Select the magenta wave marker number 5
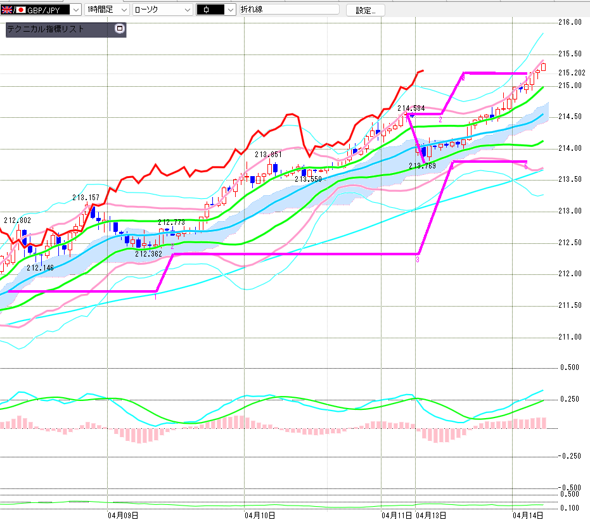Screen dimensions: 590x522 525,166
